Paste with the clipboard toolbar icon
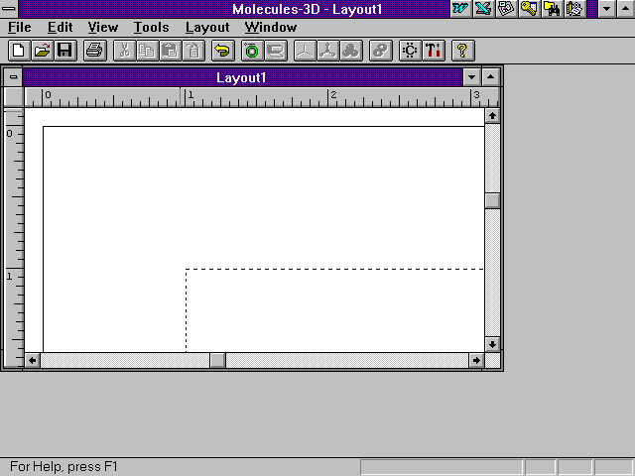 click(x=171, y=51)
